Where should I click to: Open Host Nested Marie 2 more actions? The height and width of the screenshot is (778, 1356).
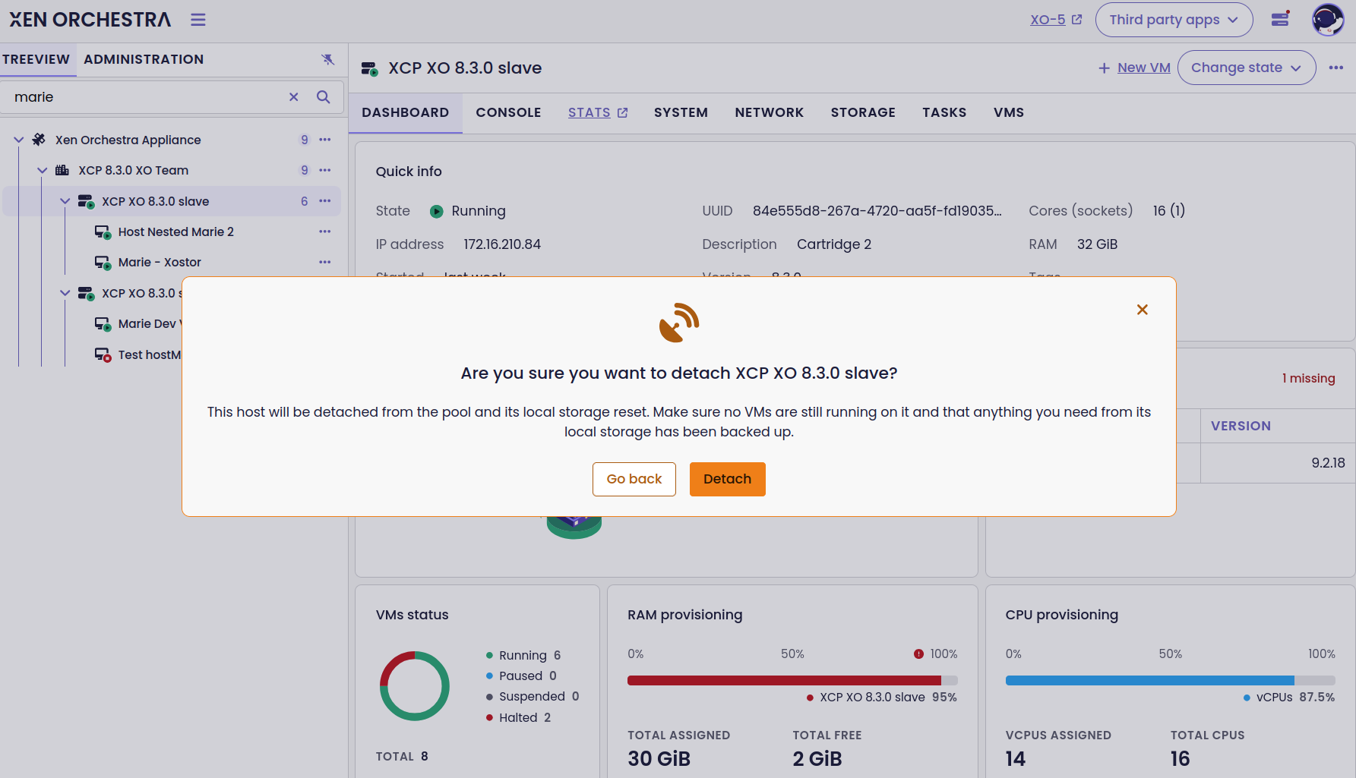tap(325, 232)
